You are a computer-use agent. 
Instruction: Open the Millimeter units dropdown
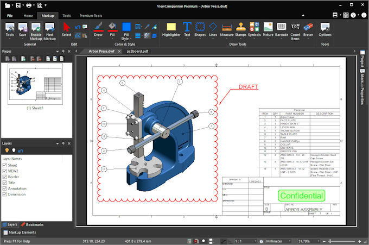[278, 241]
